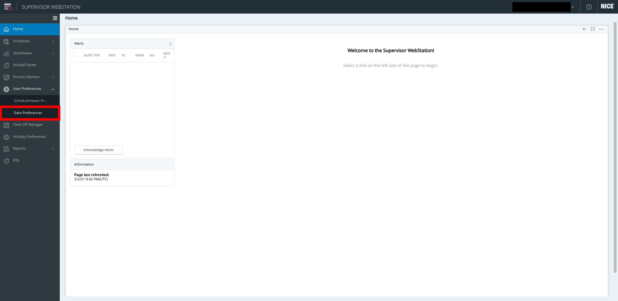Click the Schedules calendar icon
This screenshot has width=618, height=301.
(x=6, y=41)
